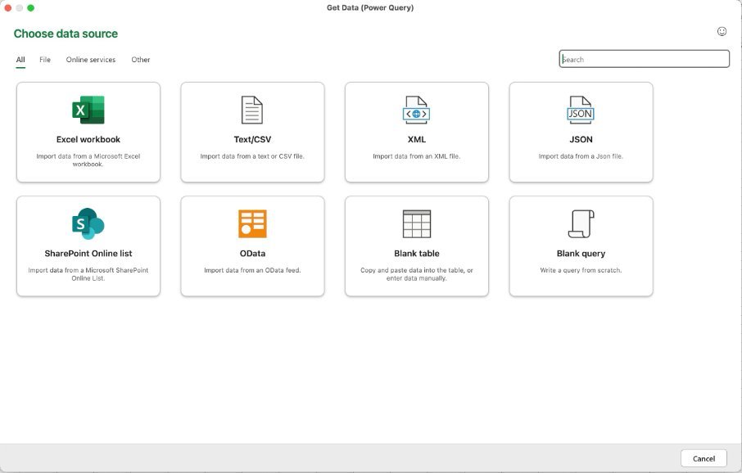Click "Import data from a Json file" description

coord(581,156)
